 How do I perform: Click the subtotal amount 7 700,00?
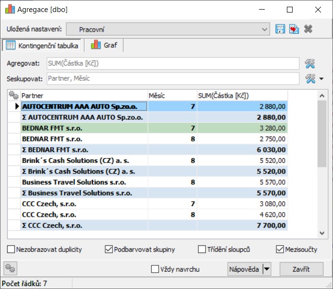(242, 225)
